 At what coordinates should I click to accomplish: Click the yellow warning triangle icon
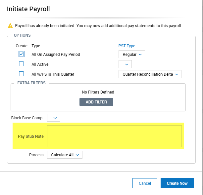[10, 26]
